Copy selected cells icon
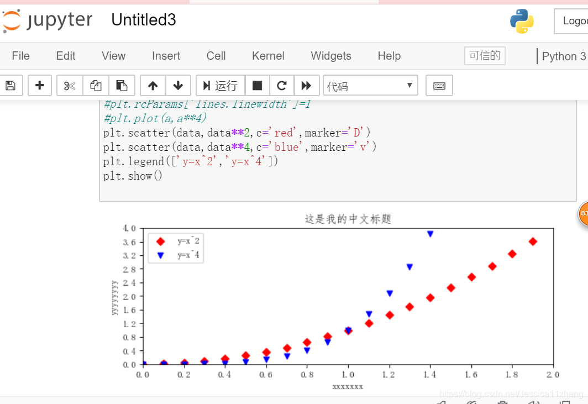 (x=96, y=86)
